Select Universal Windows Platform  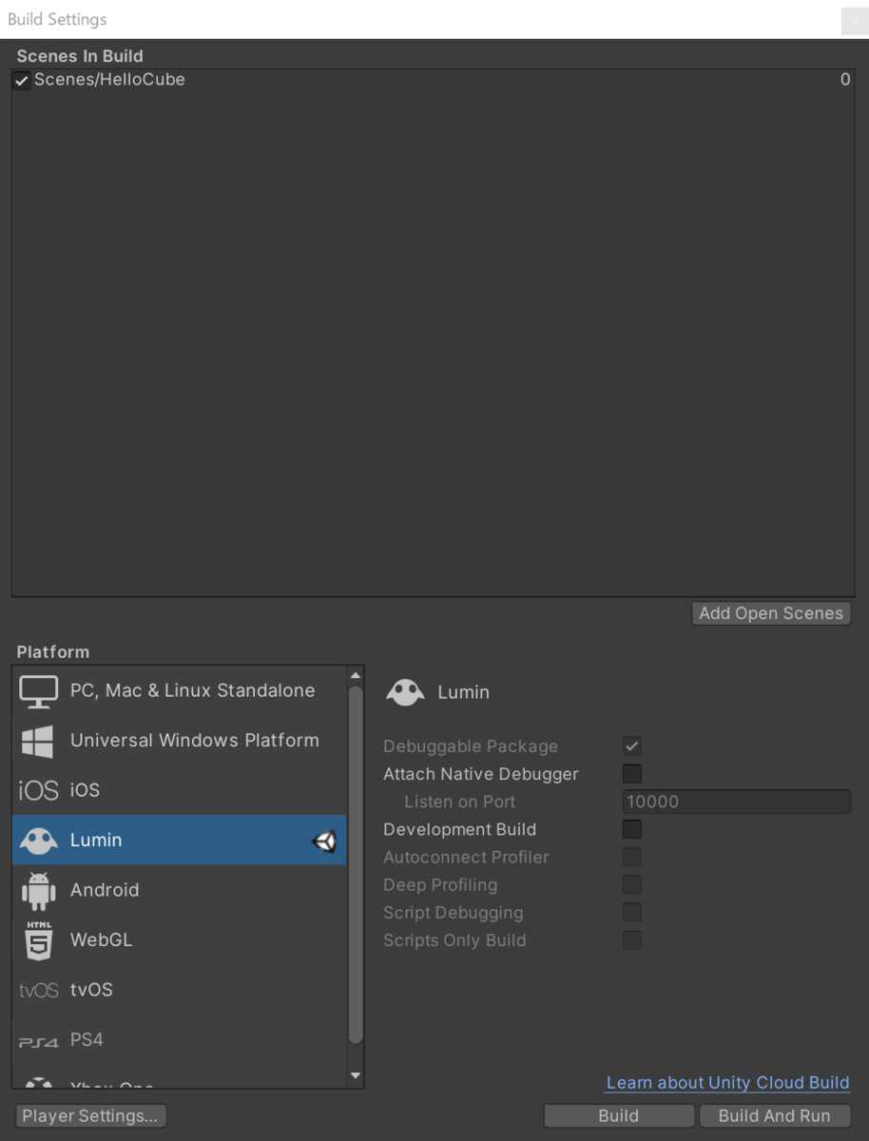click(180, 741)
